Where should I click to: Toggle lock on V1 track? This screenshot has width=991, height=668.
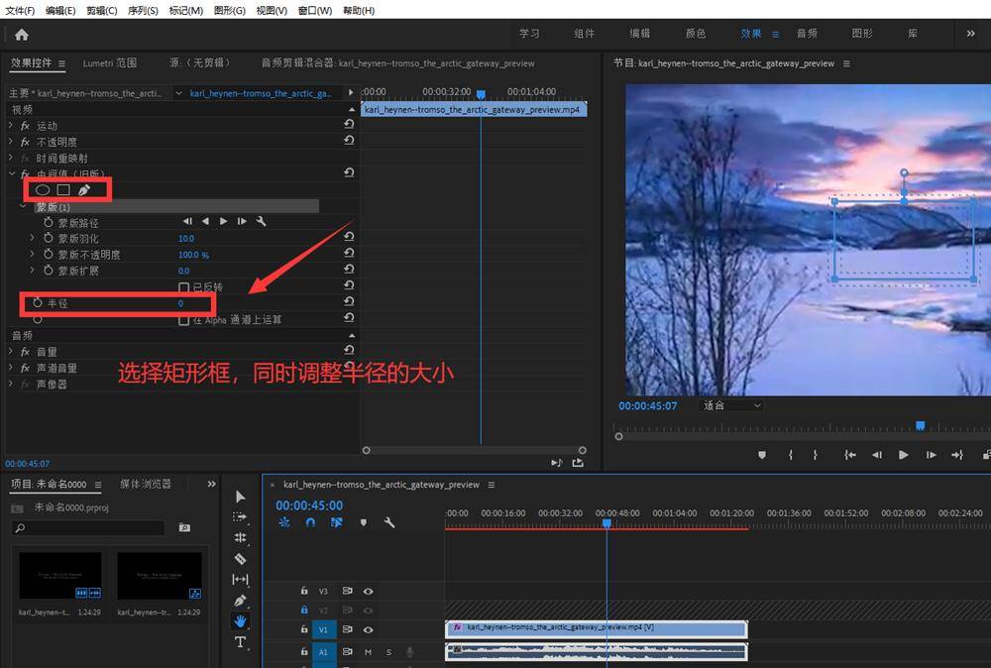304,629
